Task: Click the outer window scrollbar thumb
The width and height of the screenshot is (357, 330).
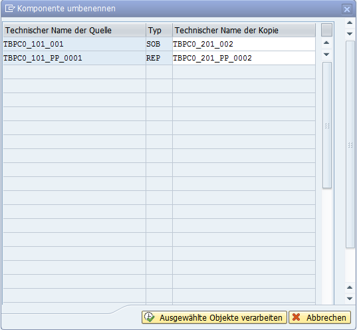Action: (x=350, y=144)
